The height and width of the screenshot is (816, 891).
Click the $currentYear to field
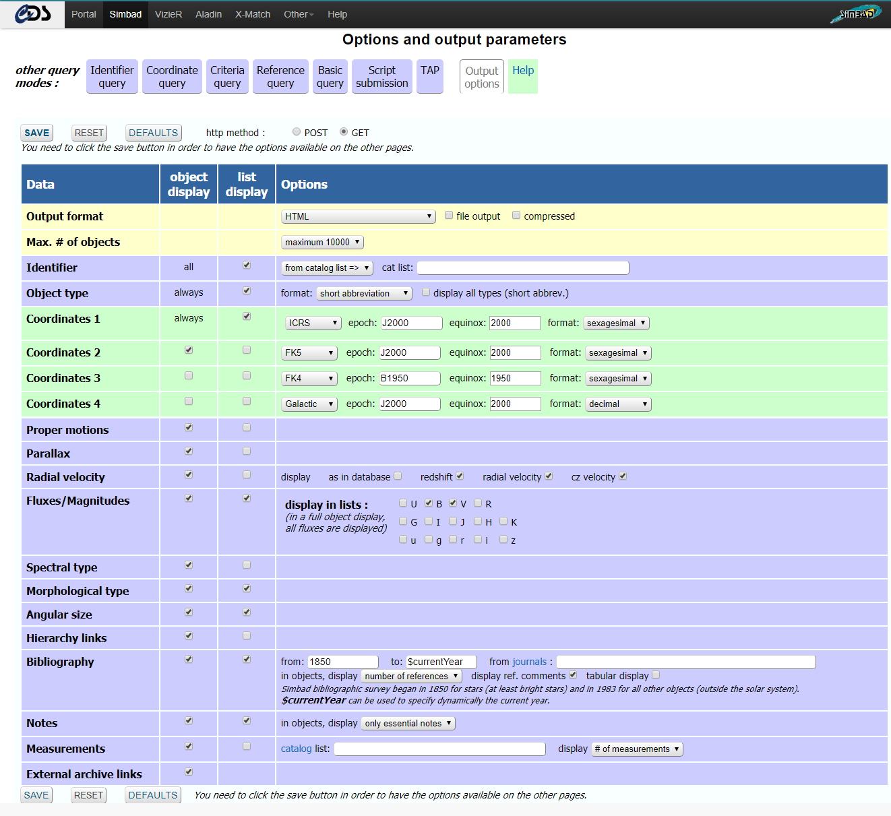click(x=441, y=662)
